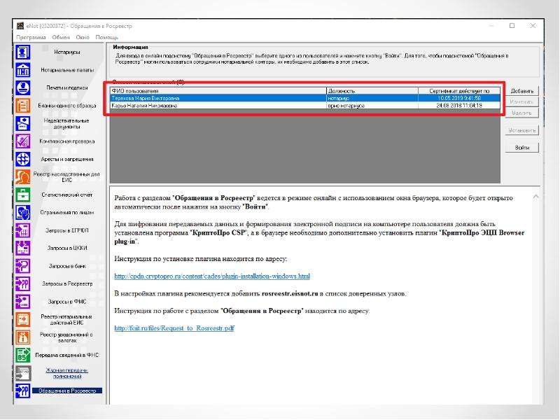Maximize the eNot window
The width and height of the screenshot is (560, 420).
[x=512, y=26]
